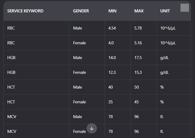Image resolution: width=195 pixels, height=138 pixels.
Task: Click max value 96 in MCV Female row
Action: click(137, 131)
